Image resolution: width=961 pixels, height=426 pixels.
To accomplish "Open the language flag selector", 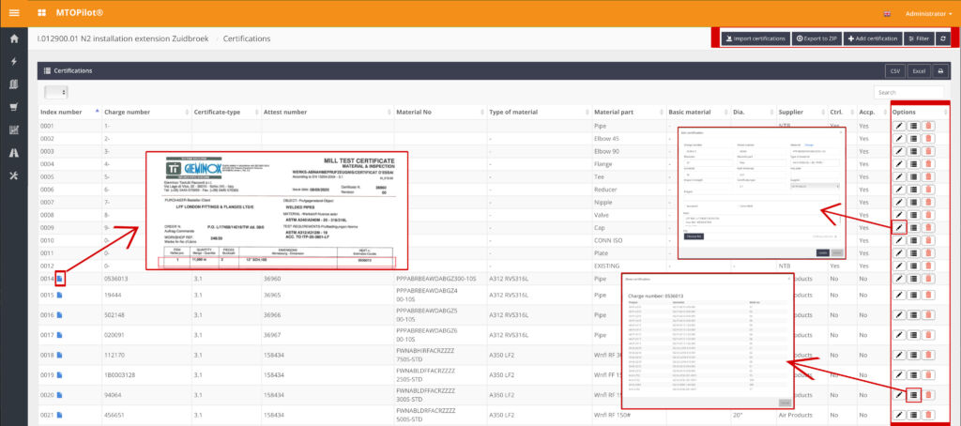I will tap(888, 14).
